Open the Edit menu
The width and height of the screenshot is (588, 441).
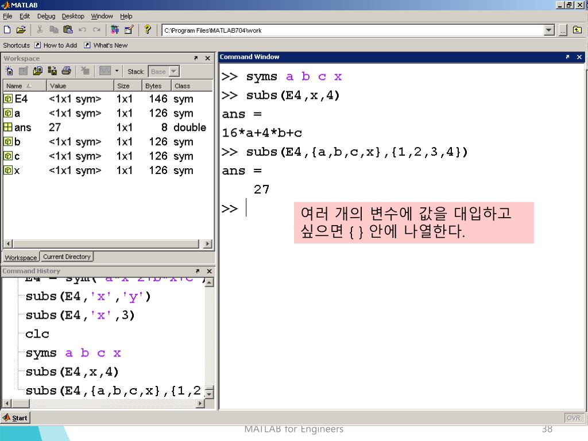tap(24, 16)
